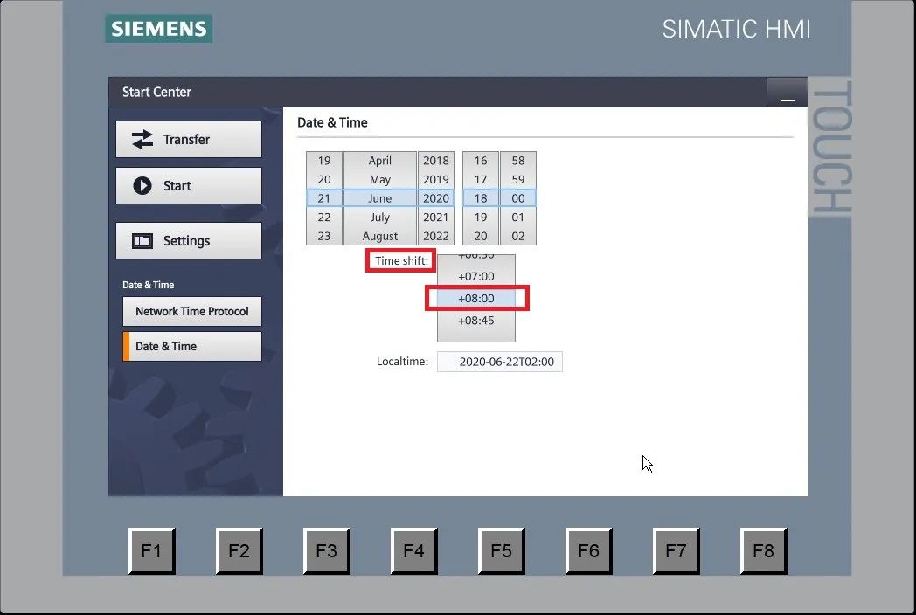Screen dimensions: 916x615
Task: Set the hour to 19
Action: 481,218
